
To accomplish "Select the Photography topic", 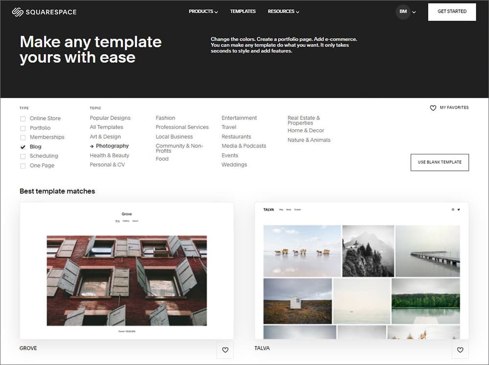I will (x=112, y=146).
